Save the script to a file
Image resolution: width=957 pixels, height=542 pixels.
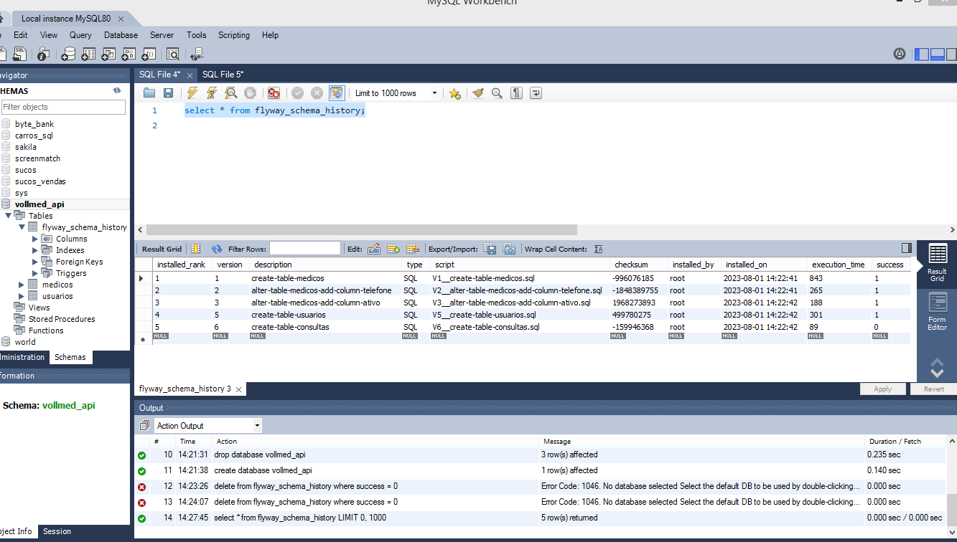point(168,93)
